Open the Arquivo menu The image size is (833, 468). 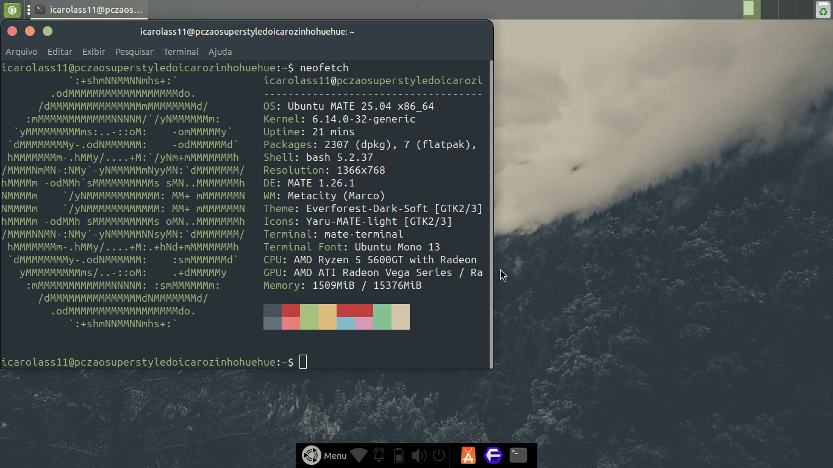[x=21, y=52]
